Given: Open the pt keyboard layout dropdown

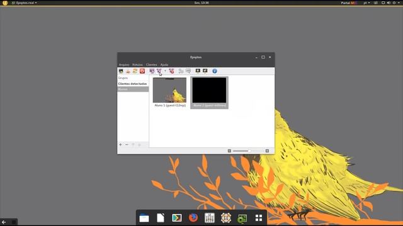Looking at the screenshot, I should point(366,3).
